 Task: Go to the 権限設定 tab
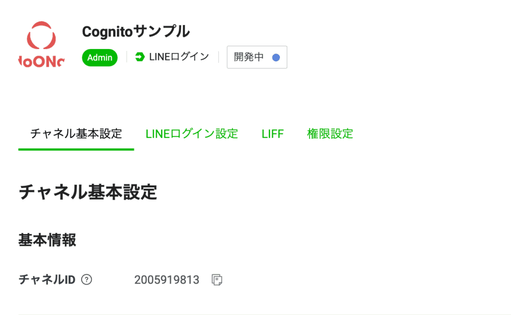point(330,134)
